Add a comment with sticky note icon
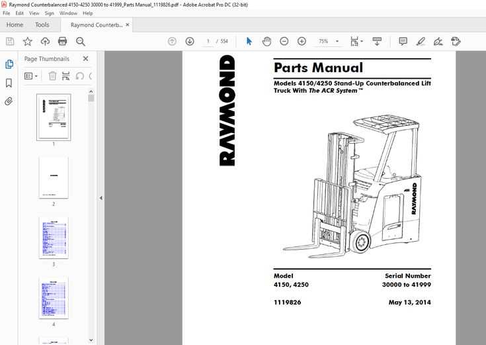This screenshot has width=486, height=345. point(403,41)
